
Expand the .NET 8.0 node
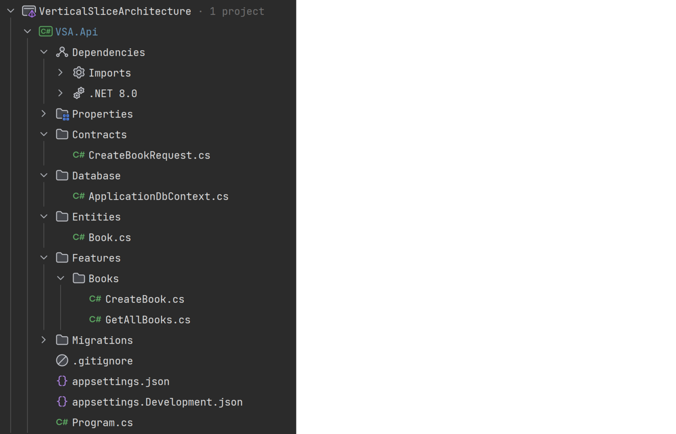pos(61,93)
